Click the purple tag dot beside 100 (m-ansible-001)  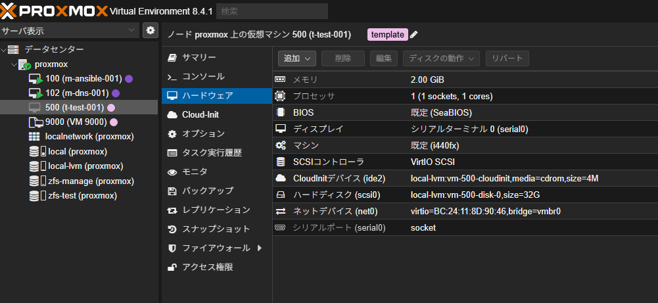[129, 78]
